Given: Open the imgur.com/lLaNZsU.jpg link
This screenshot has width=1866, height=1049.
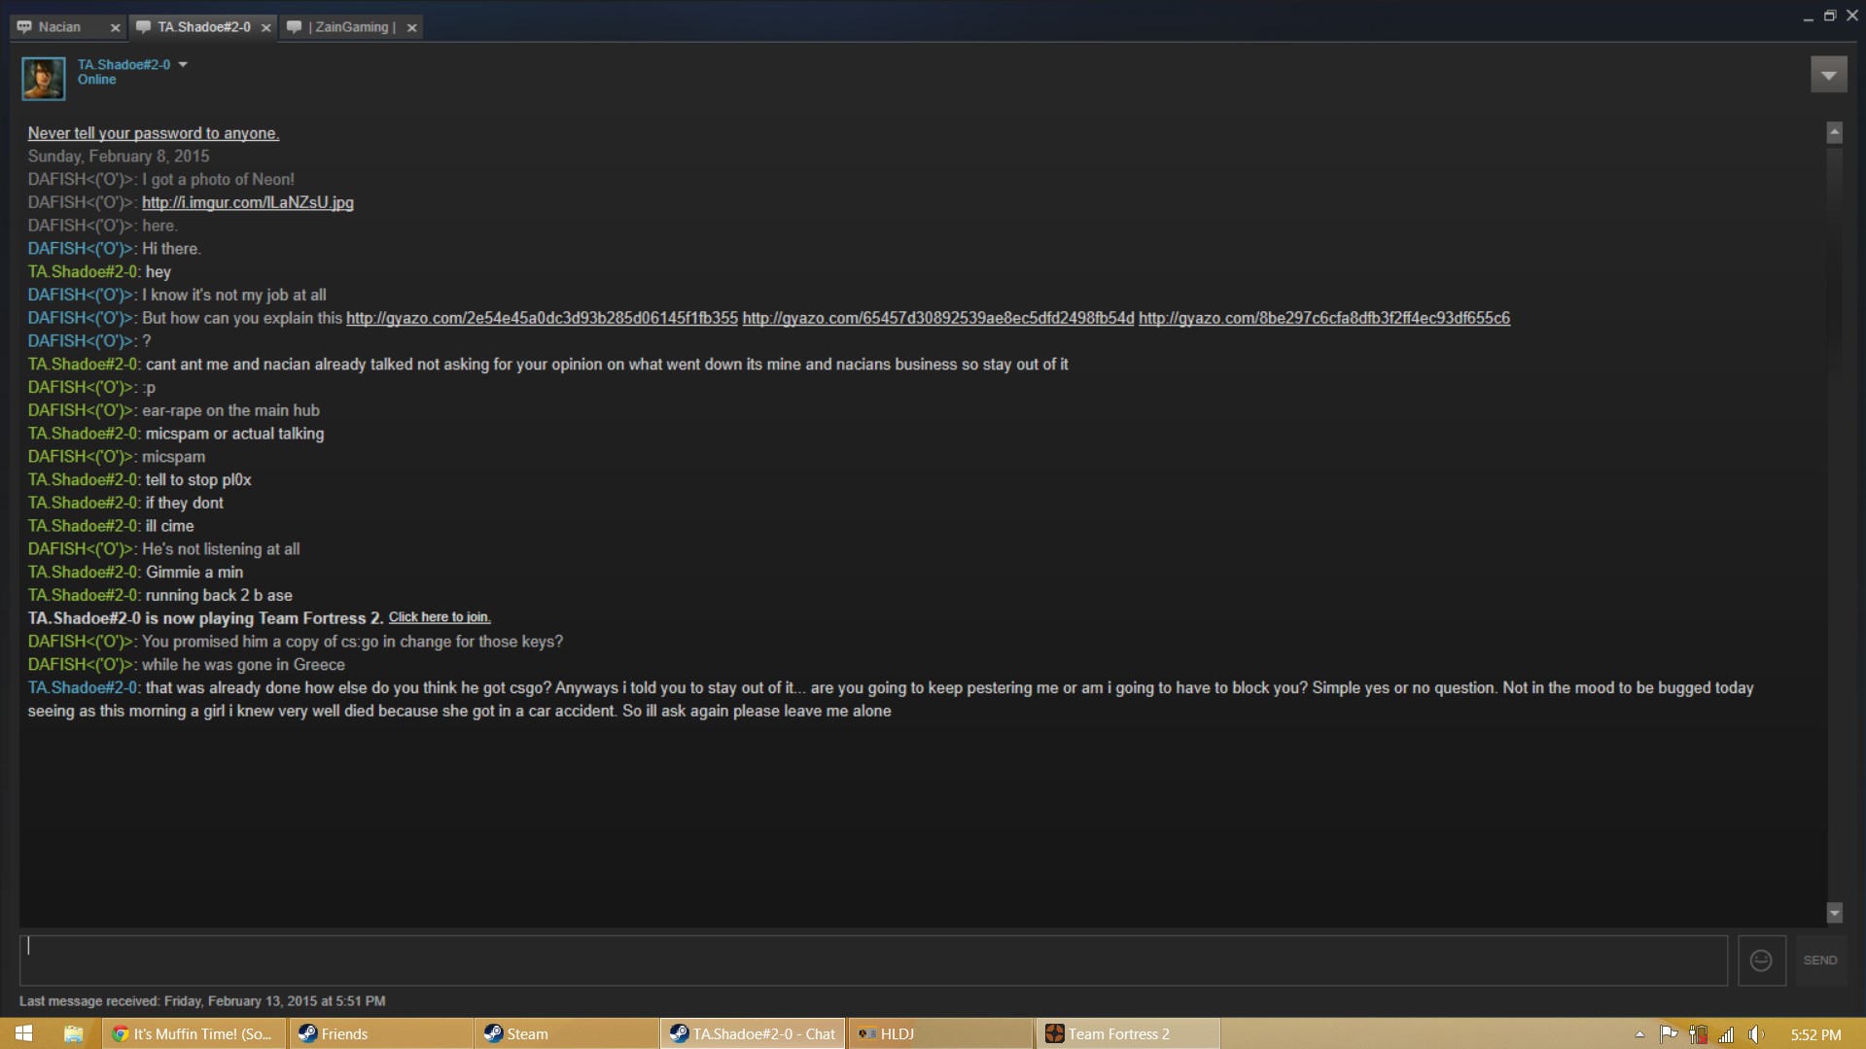Looking at the screenshot, I should pyautogui.click(x=248, y=202).
